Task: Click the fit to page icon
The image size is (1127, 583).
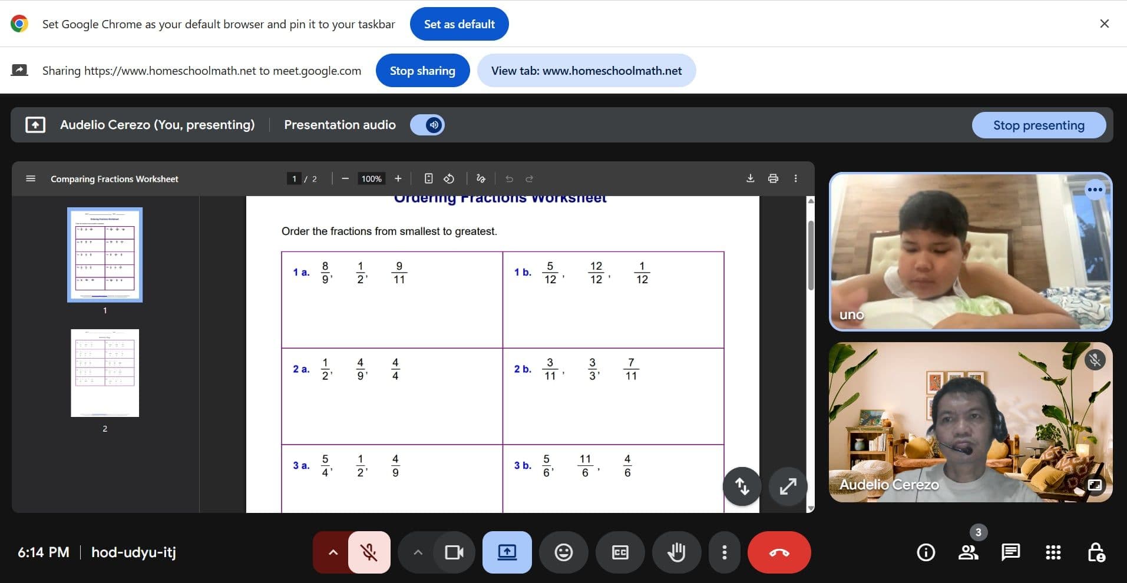Action: [x=428, y=178]
